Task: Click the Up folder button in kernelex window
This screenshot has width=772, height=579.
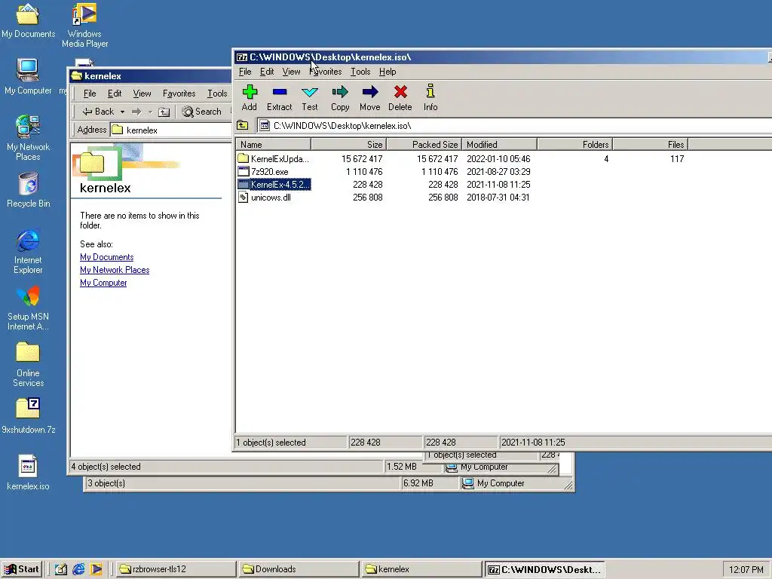Action: point(164,112)
